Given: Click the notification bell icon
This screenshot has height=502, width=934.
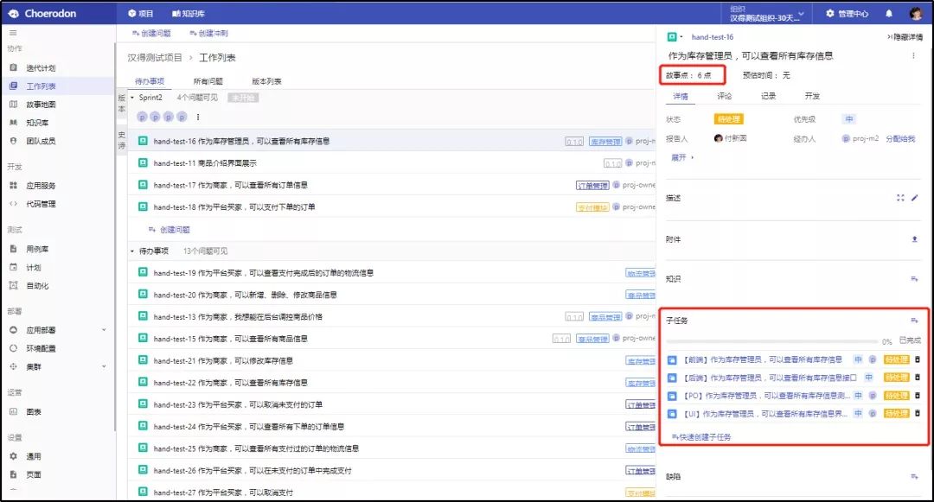Looking at the screenshot, I should pyautogui.click(x=889, y=14).
